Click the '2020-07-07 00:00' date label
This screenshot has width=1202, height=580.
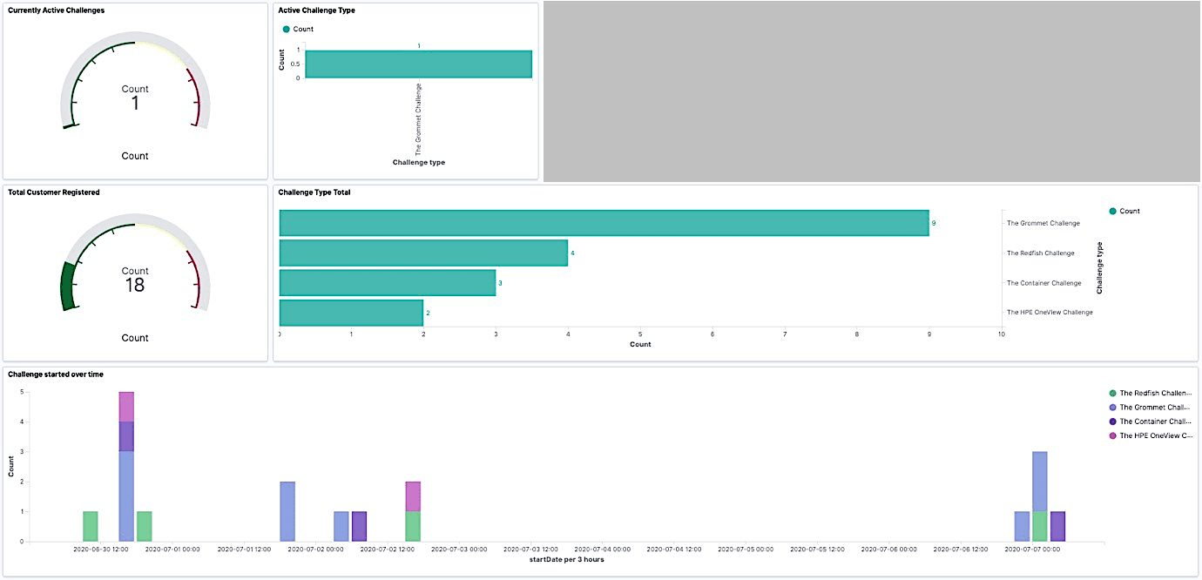(x=1032, y=550)
